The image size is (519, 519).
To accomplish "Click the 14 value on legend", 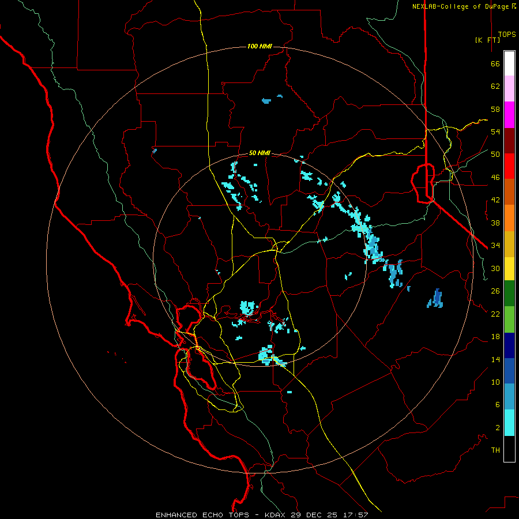I will pyautogui.click(x=495, y=359).
